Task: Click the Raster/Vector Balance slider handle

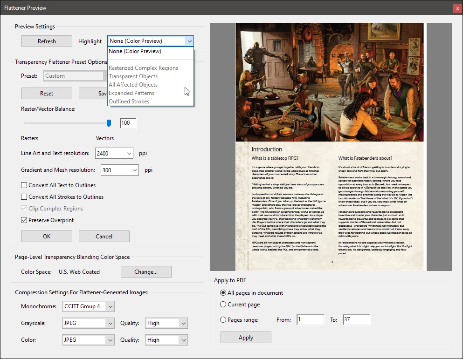Action: tap(109, 123)
